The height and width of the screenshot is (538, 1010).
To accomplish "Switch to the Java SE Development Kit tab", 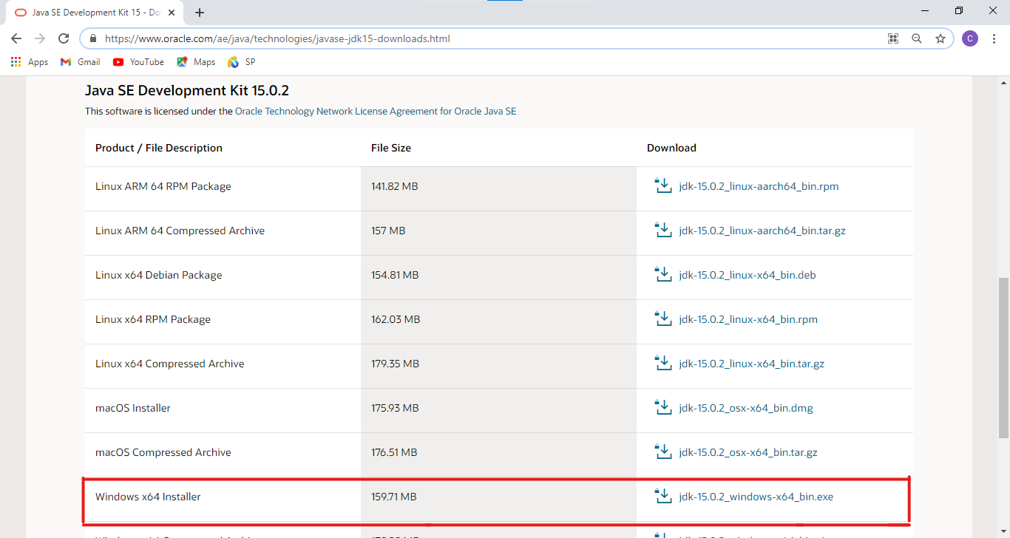I will click(x=89, y=12).
